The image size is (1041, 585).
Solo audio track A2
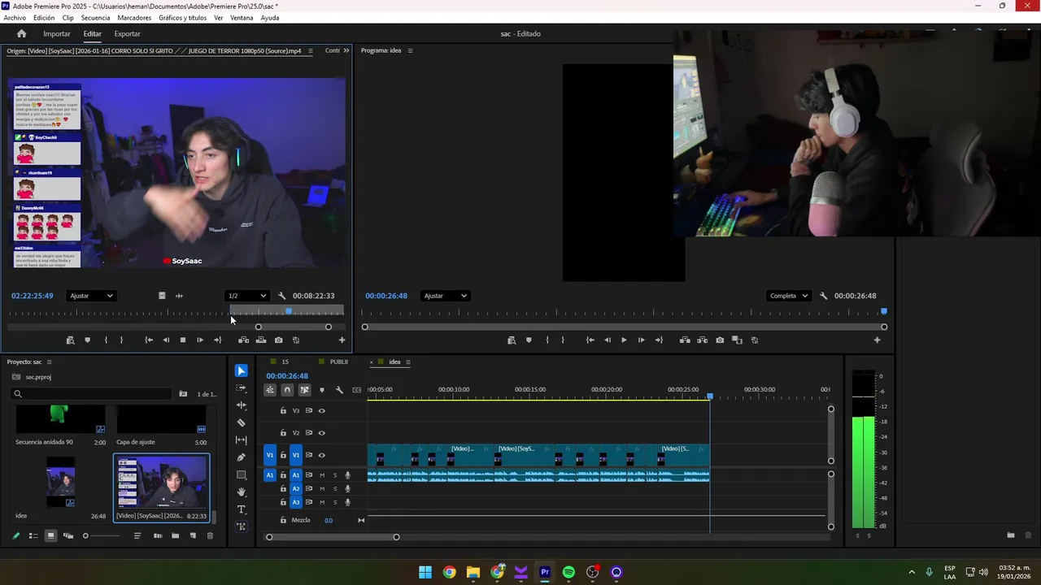click(x=335, y=489)
